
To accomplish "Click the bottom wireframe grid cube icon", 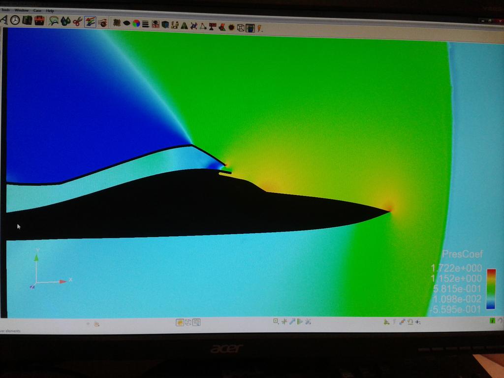I will pos(189,322).
